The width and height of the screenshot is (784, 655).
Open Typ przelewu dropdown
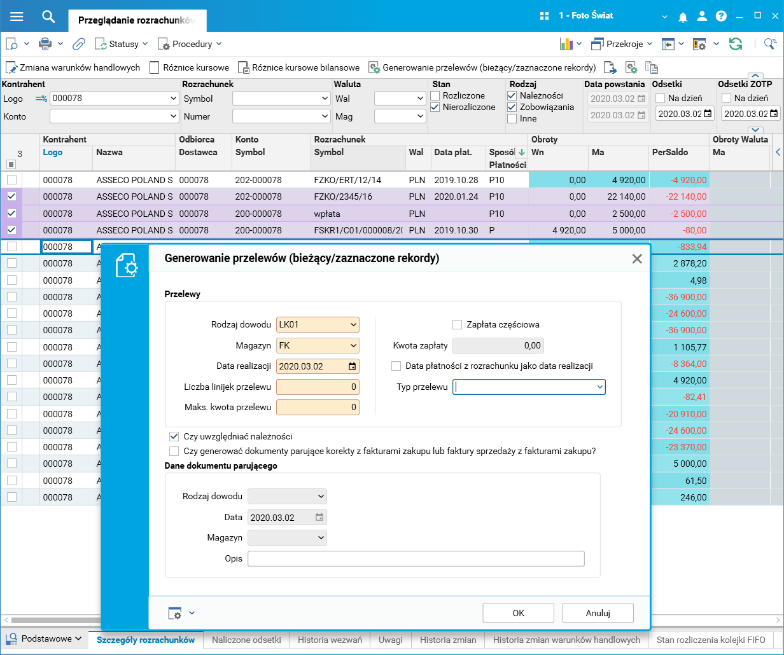pyautogui.click(x=599, y=387)
